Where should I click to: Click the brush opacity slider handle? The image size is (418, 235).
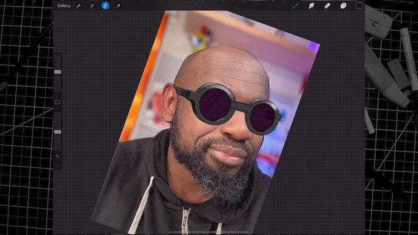pos(57,132)
